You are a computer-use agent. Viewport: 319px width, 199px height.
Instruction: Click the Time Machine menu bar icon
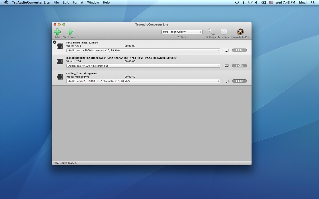[237, 2]
